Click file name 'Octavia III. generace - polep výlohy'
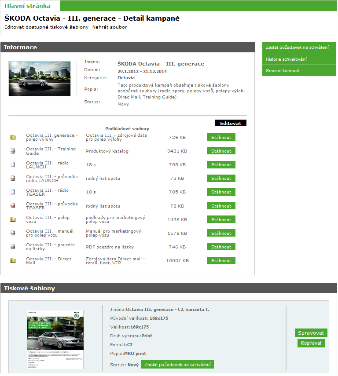 [x=52, y=137]
